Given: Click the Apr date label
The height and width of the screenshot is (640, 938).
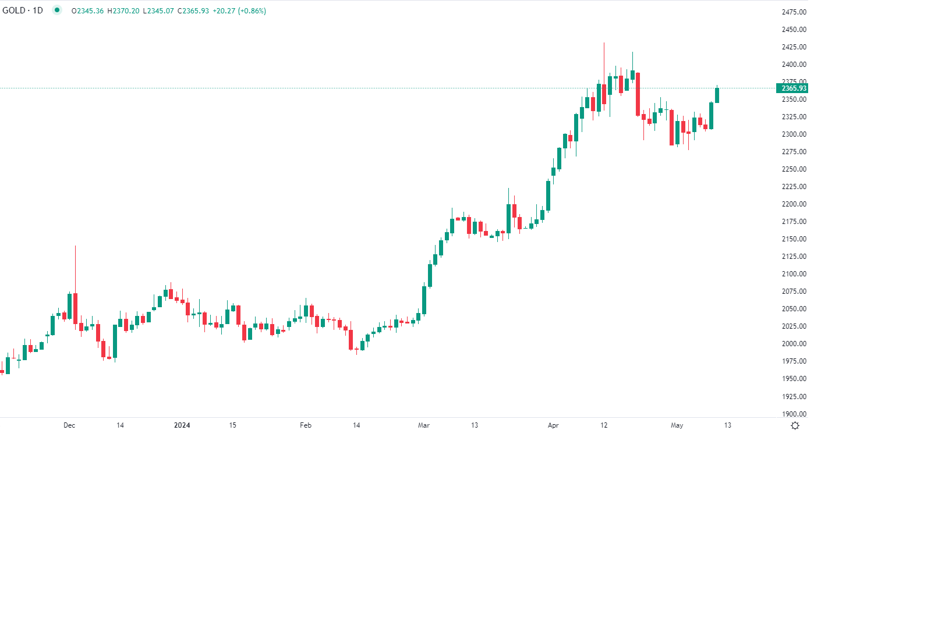Looking at the screenshot, I should (x=553, y=425).
